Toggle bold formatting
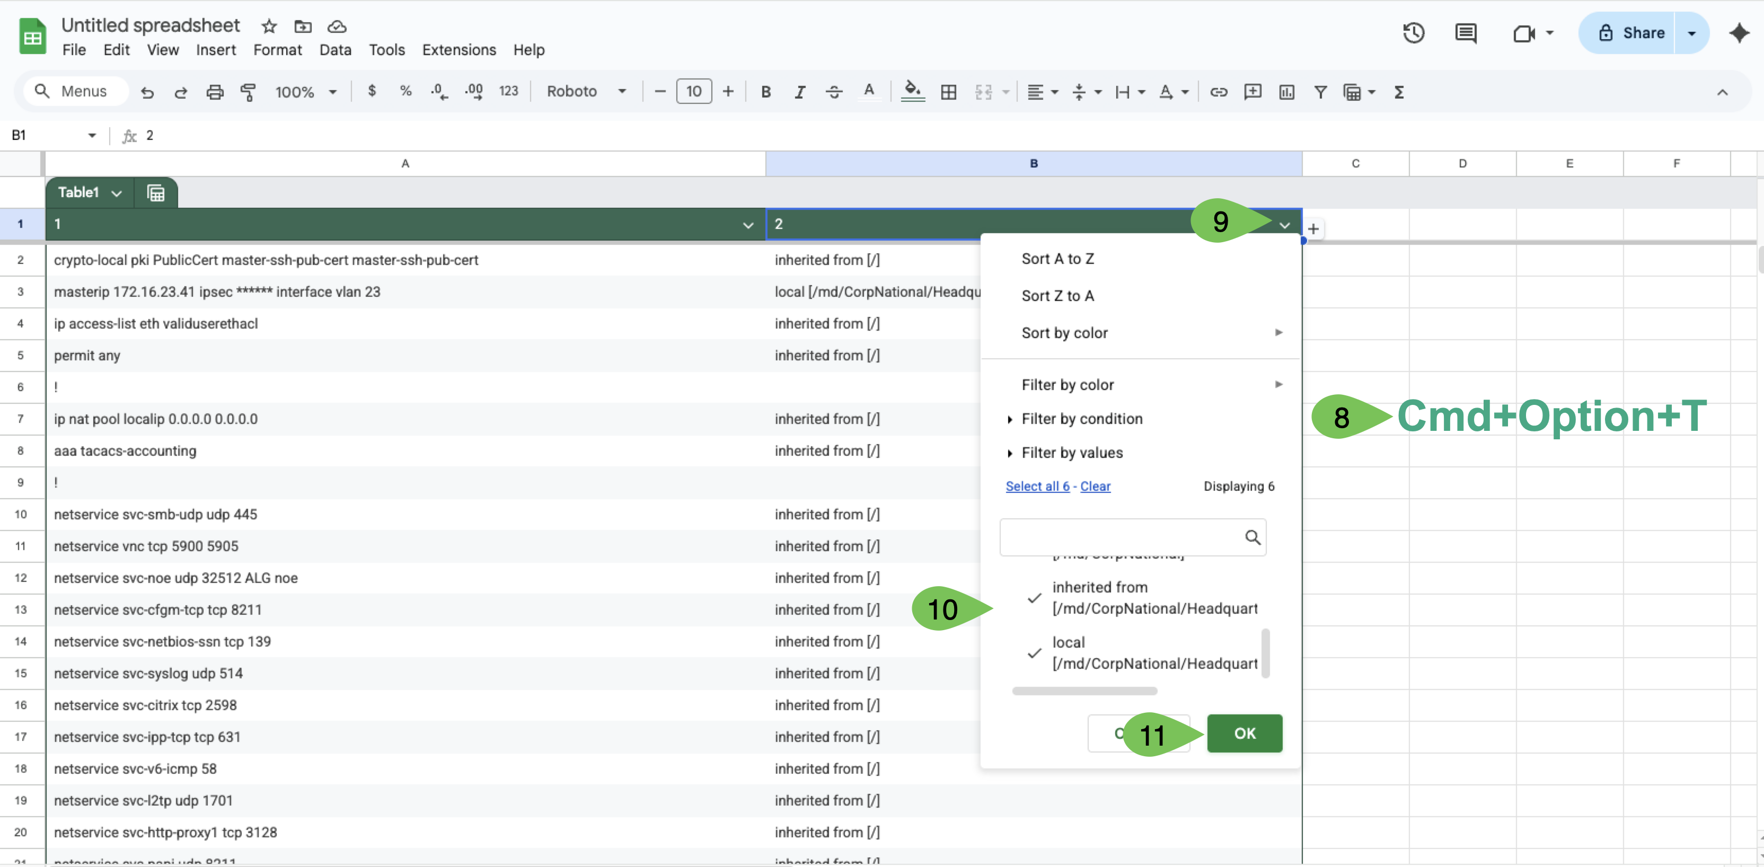 pyautogui.click(x=765, y=92)
